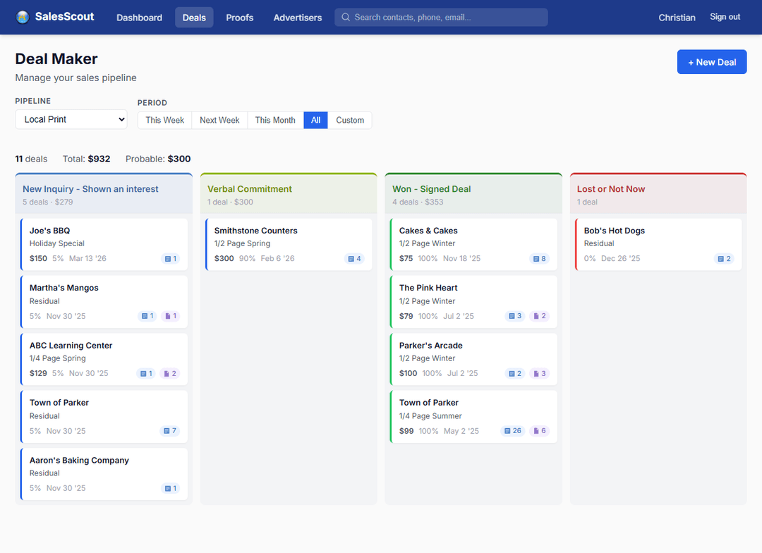This screenshot has height=553, width=762.
Task: Click the Deal Maker page heading
Action: coord(56,59)
